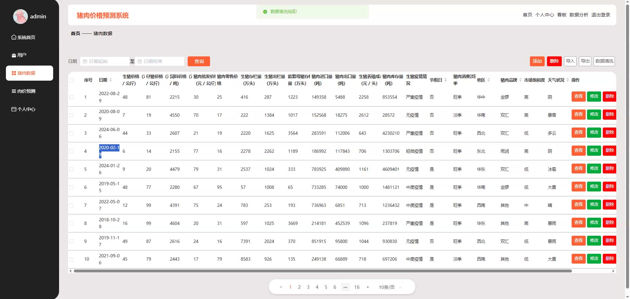Click the orange 查询 button
The height and width of the screenshot is (299, 630).
pos(199,61)
